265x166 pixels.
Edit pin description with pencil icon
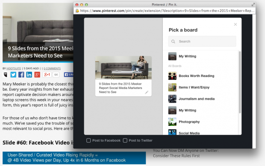pyautogui.click(x=147, y=92)
